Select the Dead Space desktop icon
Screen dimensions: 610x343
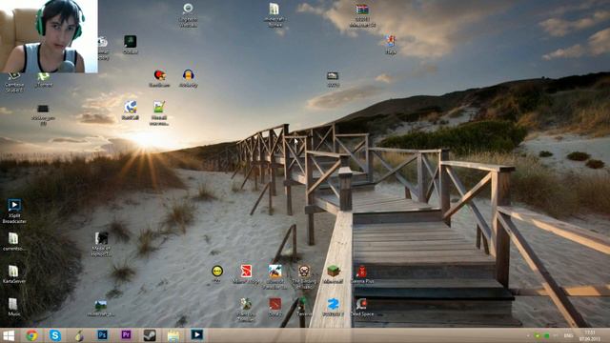[362, 307]
